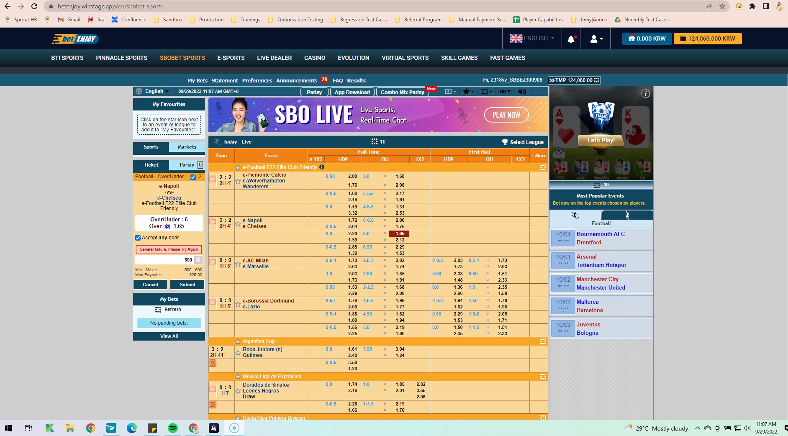Click the live events grid icon showing 11
The width and height of the screenshot is (788, 436).
click(374, 142)
